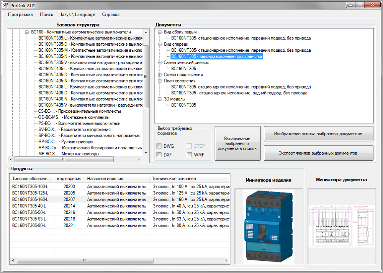Screen dimensions: 383x273
Task: Check the WMF format option
Action: [189, 155]
